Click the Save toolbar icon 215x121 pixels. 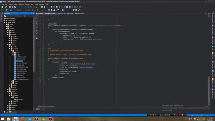click(x=10, y=7)
